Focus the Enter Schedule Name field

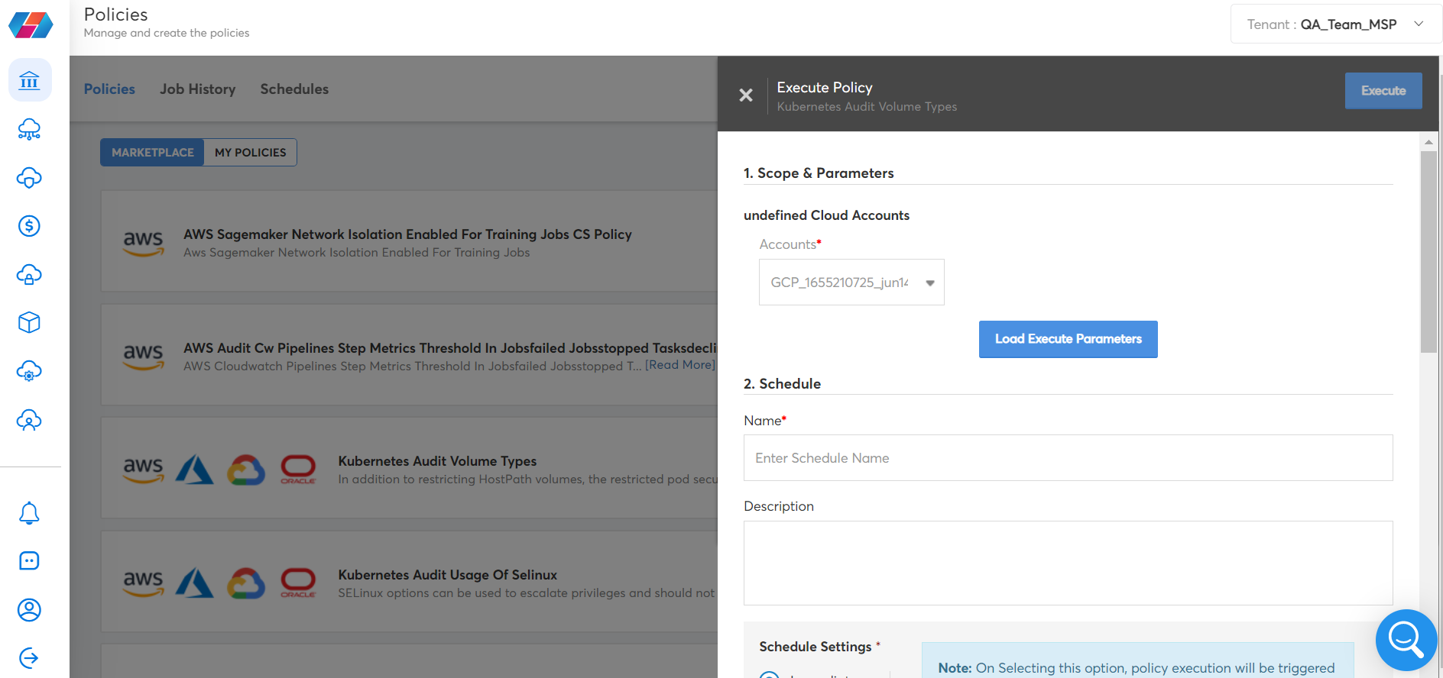(1068, 458)
